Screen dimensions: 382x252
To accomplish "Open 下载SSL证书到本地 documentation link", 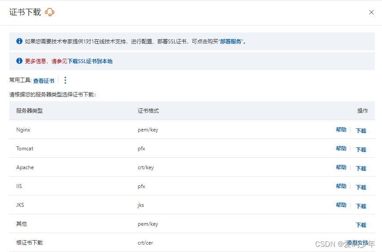I will click(90, 61).
